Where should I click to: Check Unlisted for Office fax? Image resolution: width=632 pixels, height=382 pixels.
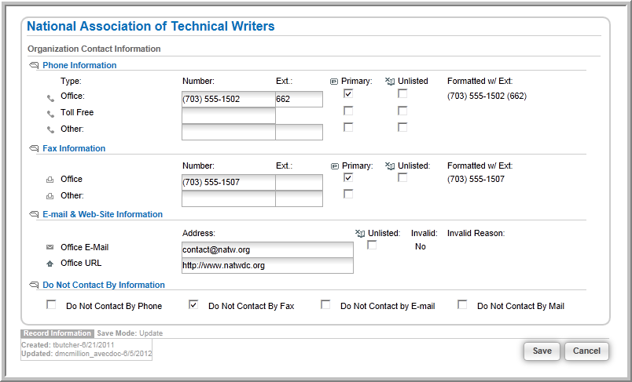pos(402,177)
